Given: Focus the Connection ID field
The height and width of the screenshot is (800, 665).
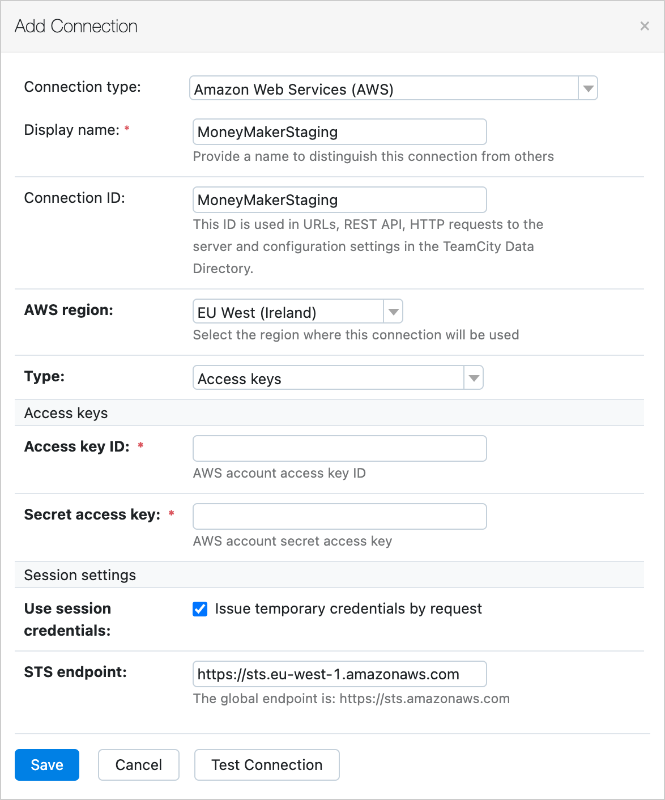Looking at the screenshot, I should [340, 199].
